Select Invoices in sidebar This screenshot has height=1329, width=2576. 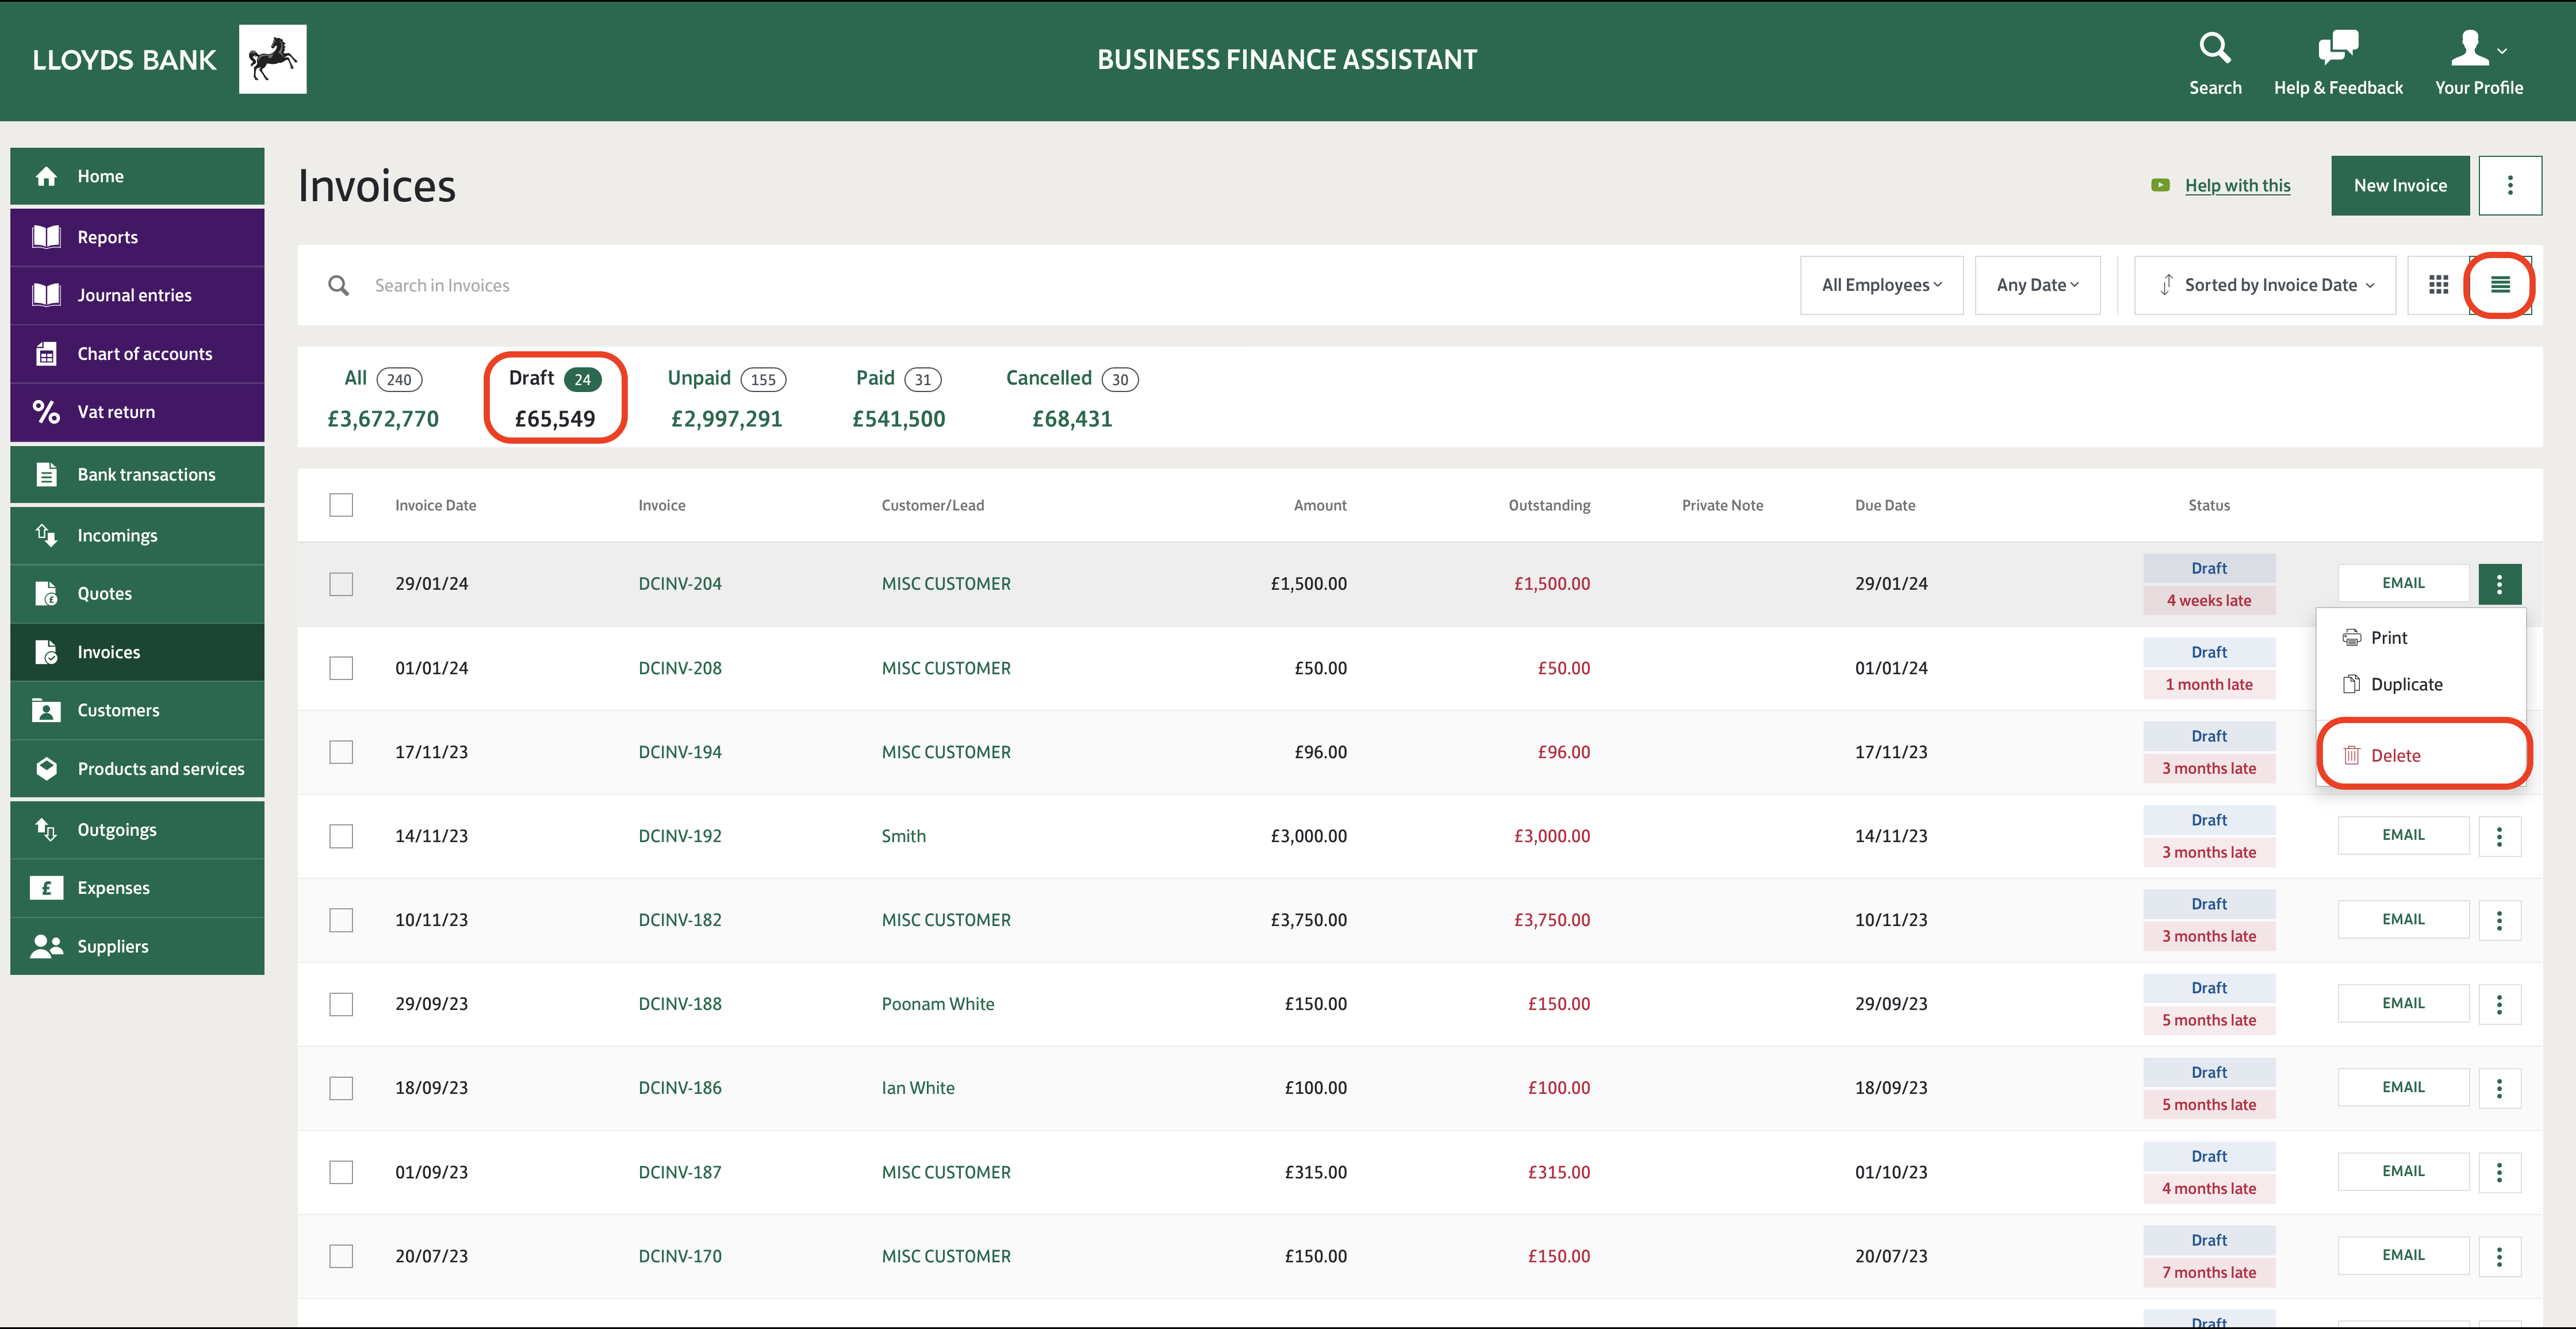tap(137, 652)
